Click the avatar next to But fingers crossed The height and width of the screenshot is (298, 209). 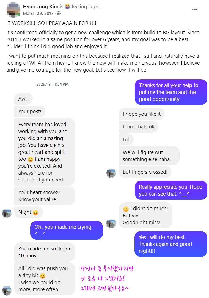(111, 173)
